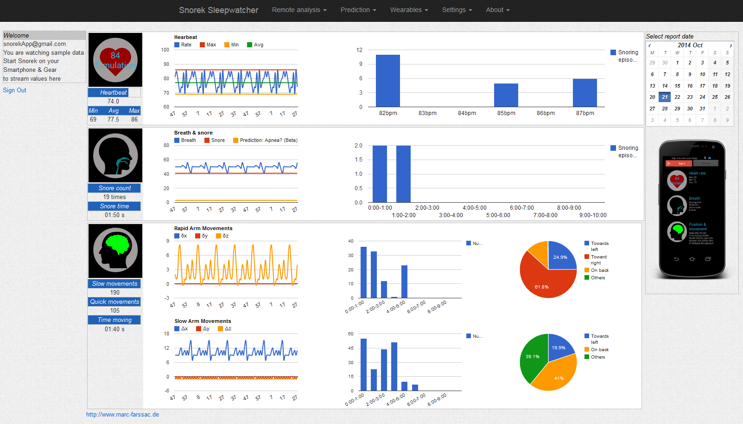Go to next month in calendar
This screenshot has width=743, height=424.
coord(730,45)
